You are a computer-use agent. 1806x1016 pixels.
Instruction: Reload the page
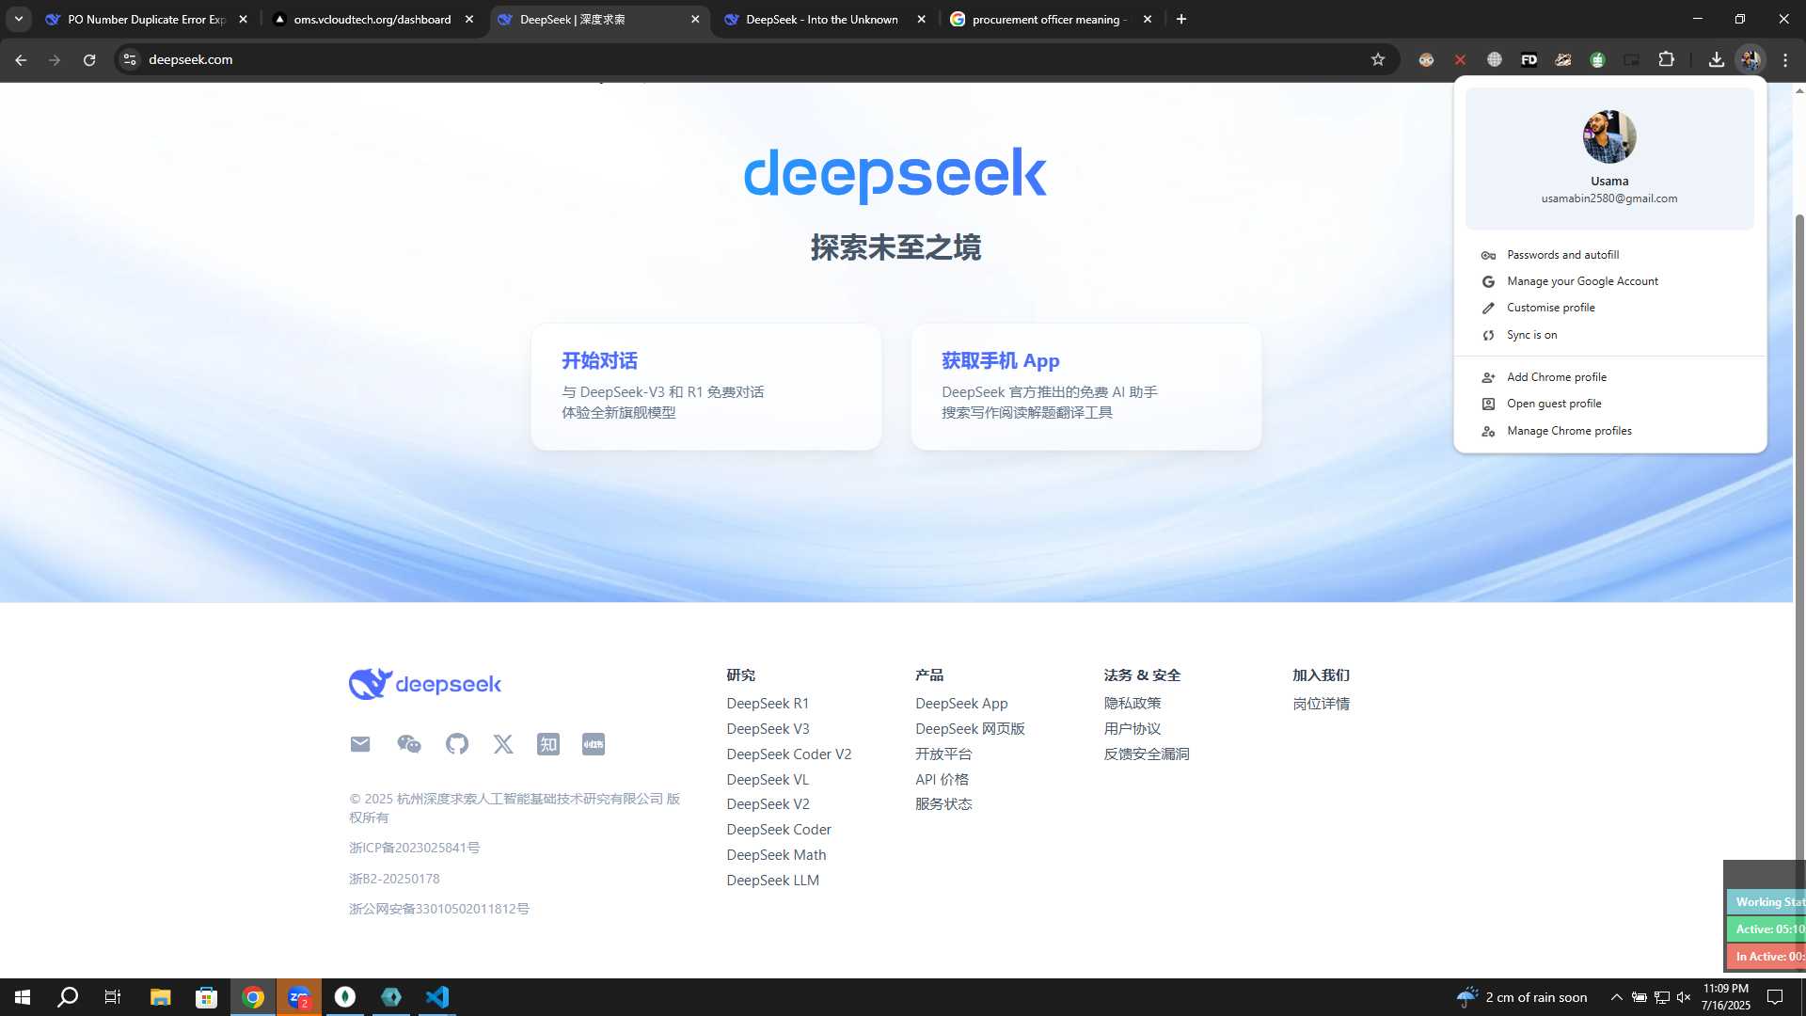(x=89, y=59)
